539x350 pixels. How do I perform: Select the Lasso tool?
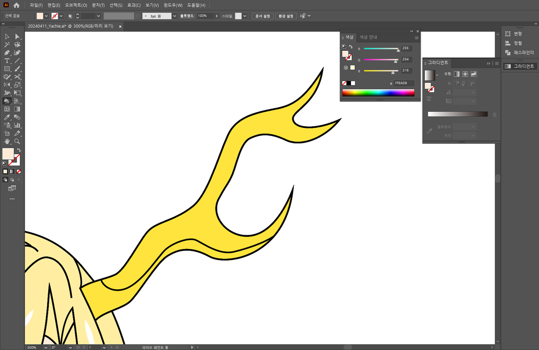pyautogui.click(x=17, y=44)
